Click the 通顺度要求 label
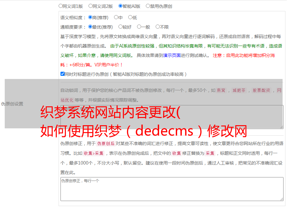 (73, 27)
